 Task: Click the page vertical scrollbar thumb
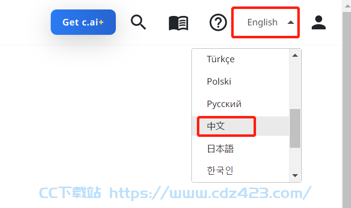click(347, 110)
